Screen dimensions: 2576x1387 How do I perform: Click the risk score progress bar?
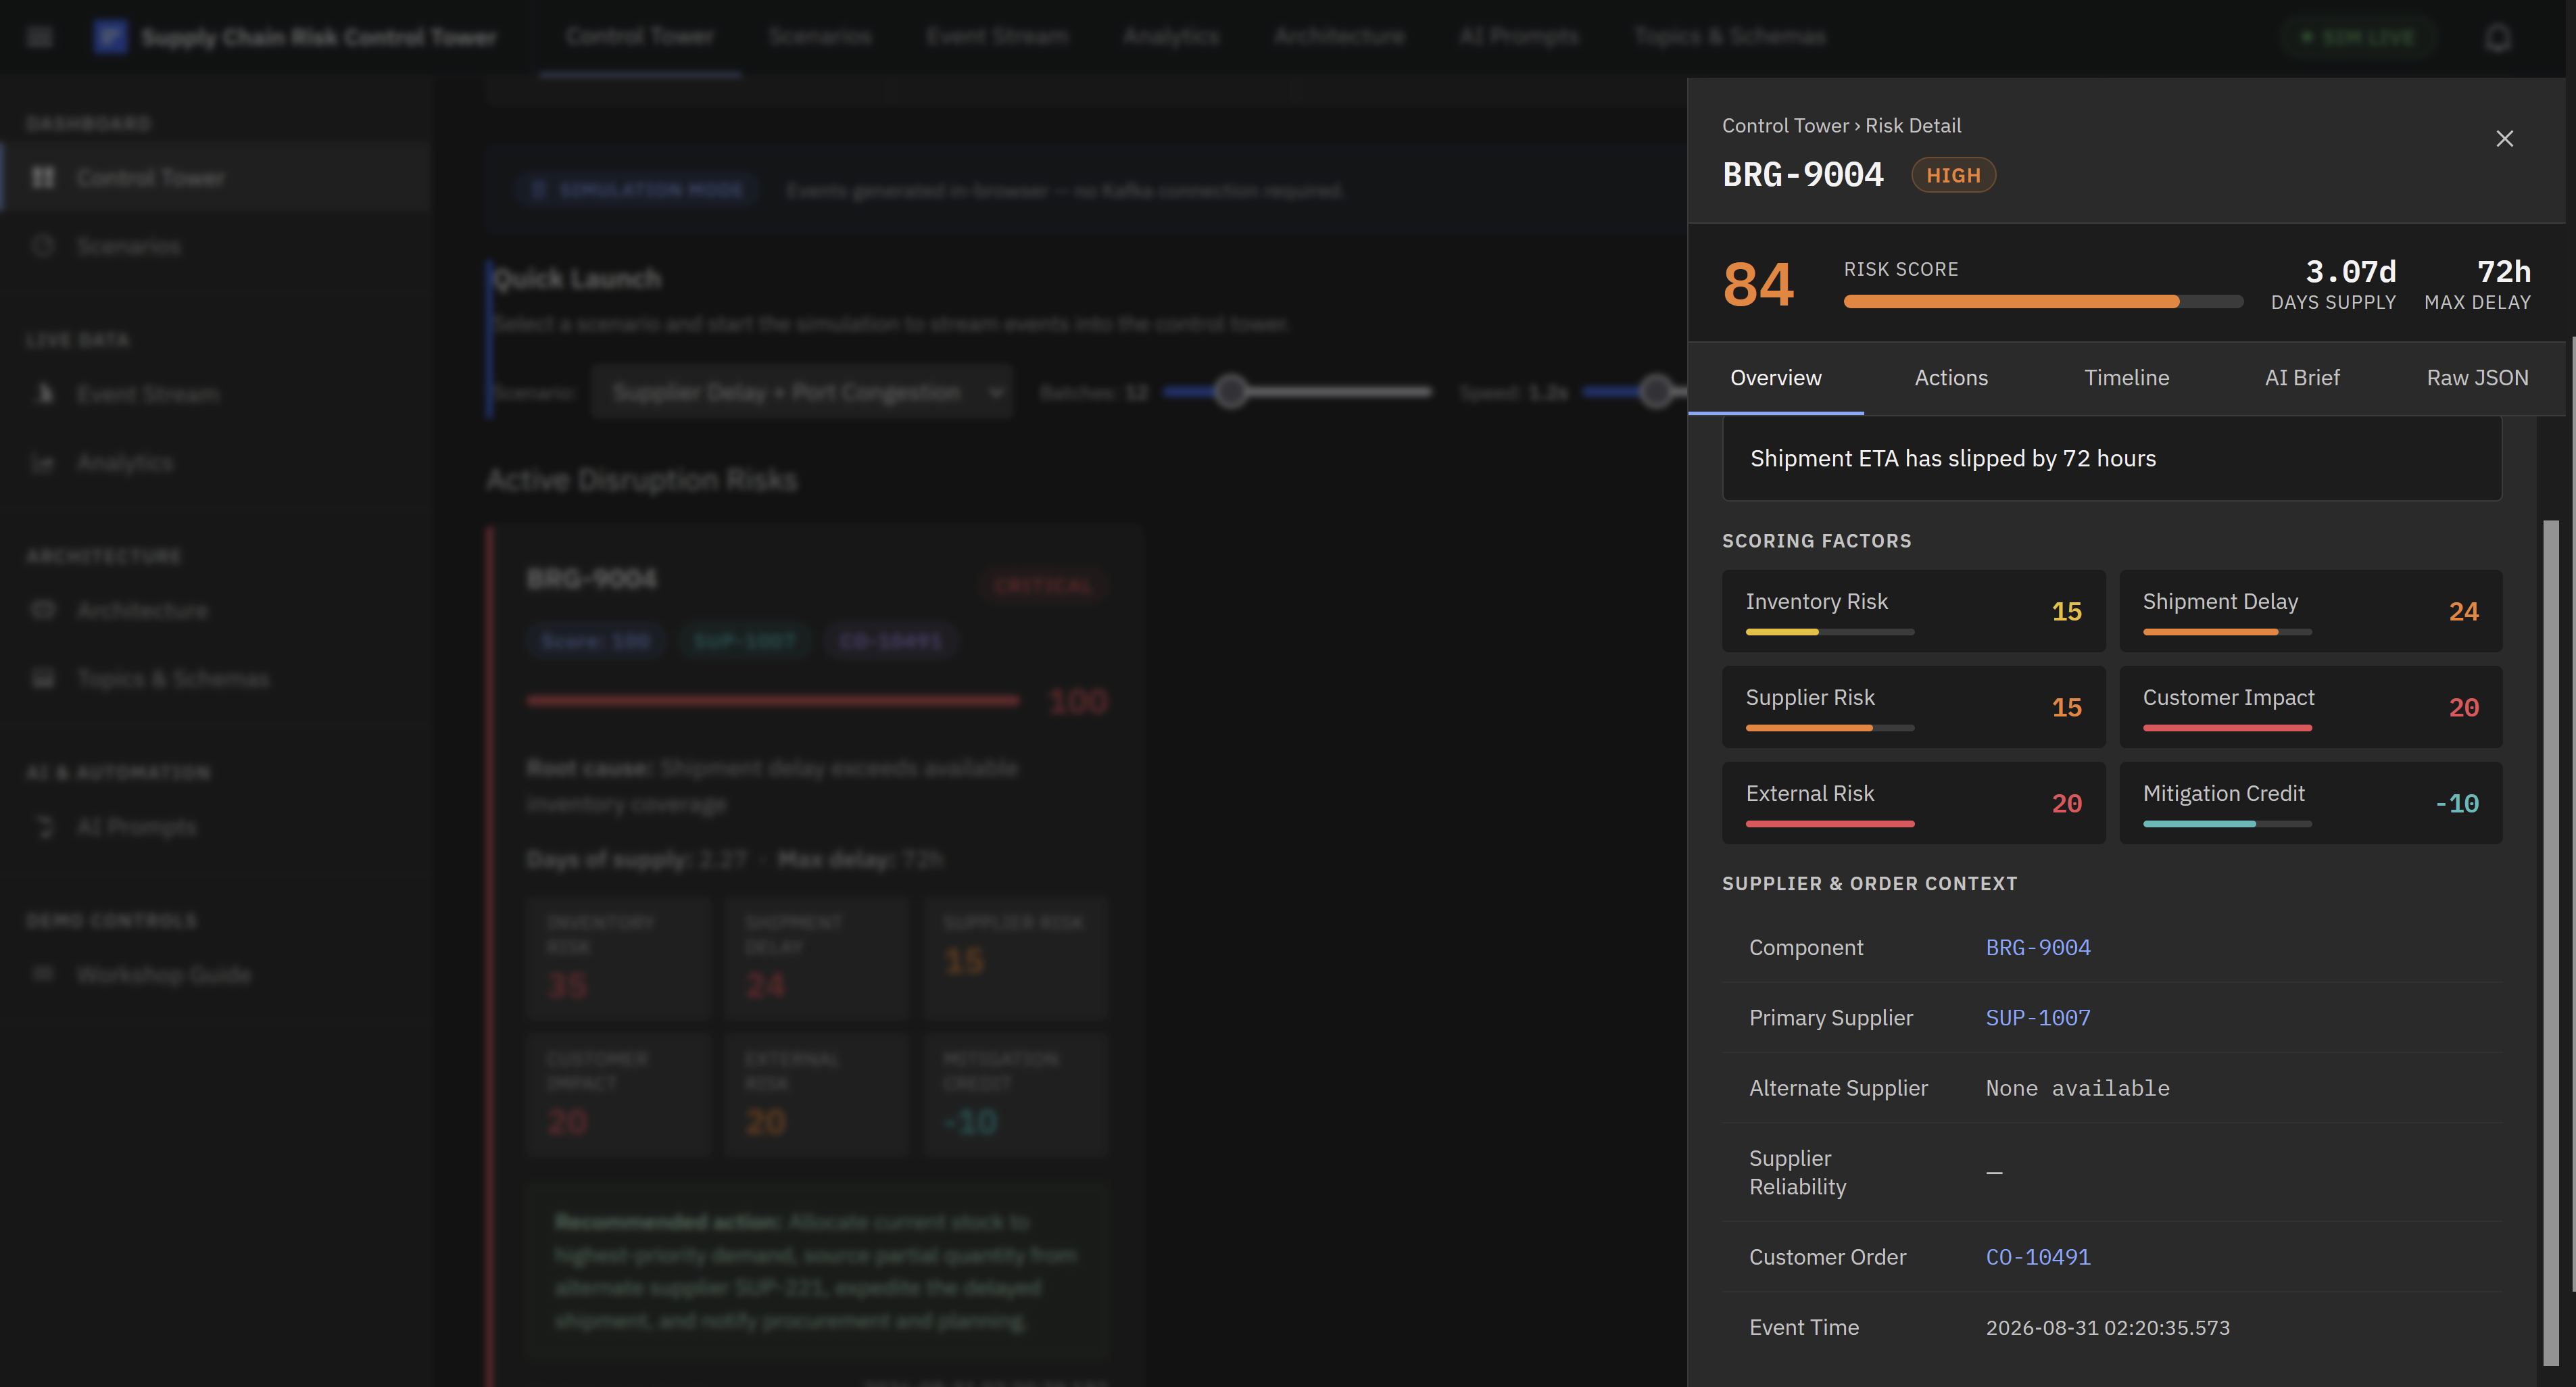[2043, 302]
